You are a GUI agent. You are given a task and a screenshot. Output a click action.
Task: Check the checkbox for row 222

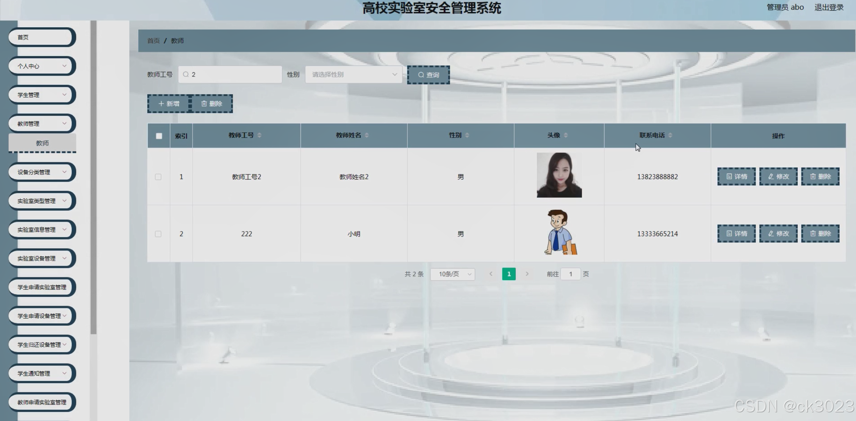(x=158, y=234)
